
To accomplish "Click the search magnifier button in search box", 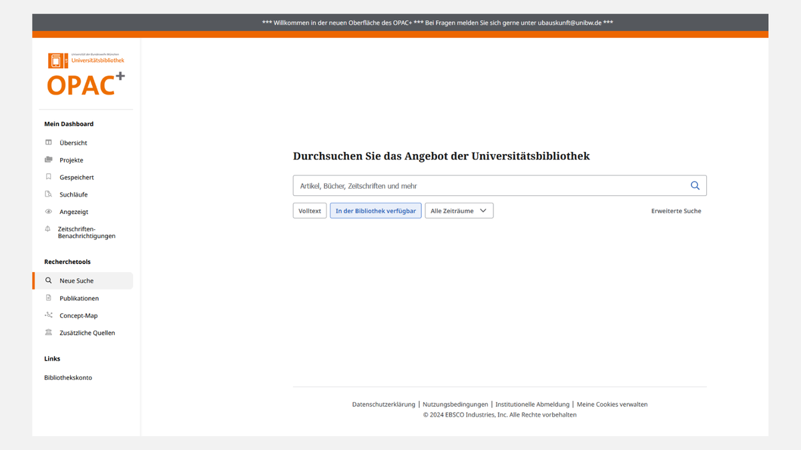I will 695,186.
